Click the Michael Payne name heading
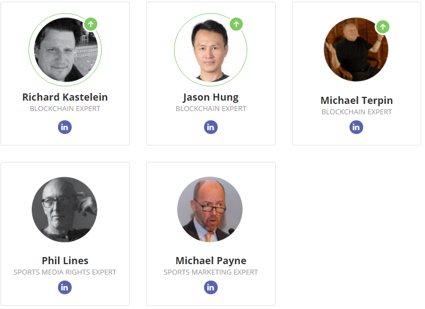 pos(211,260)
